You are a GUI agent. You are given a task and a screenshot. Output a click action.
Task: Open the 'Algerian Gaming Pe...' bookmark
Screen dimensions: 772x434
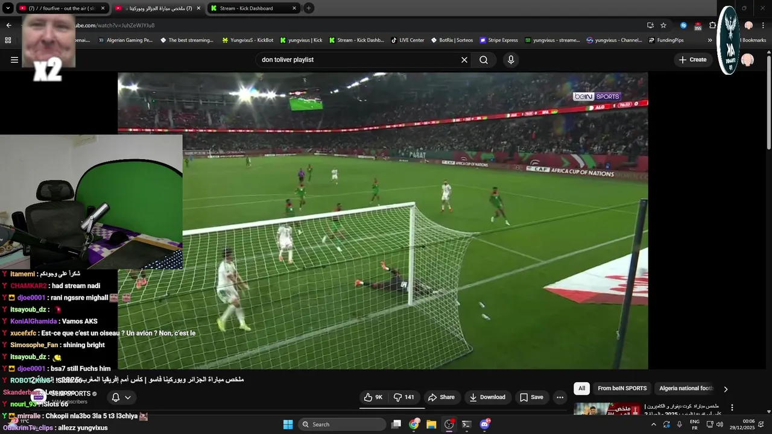point(125,40)
